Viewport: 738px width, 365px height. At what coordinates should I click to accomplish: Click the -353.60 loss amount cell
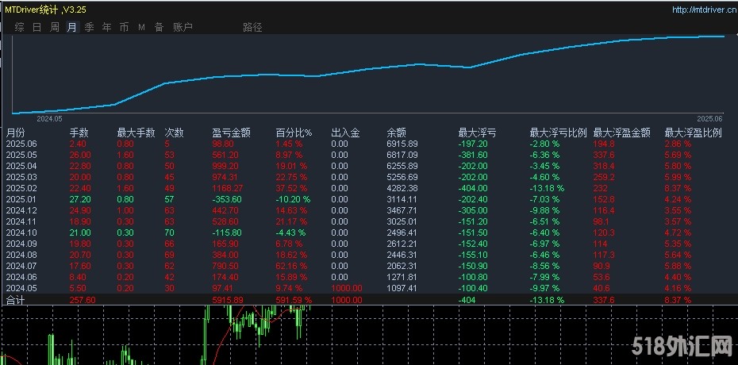[x=227, y=199]
